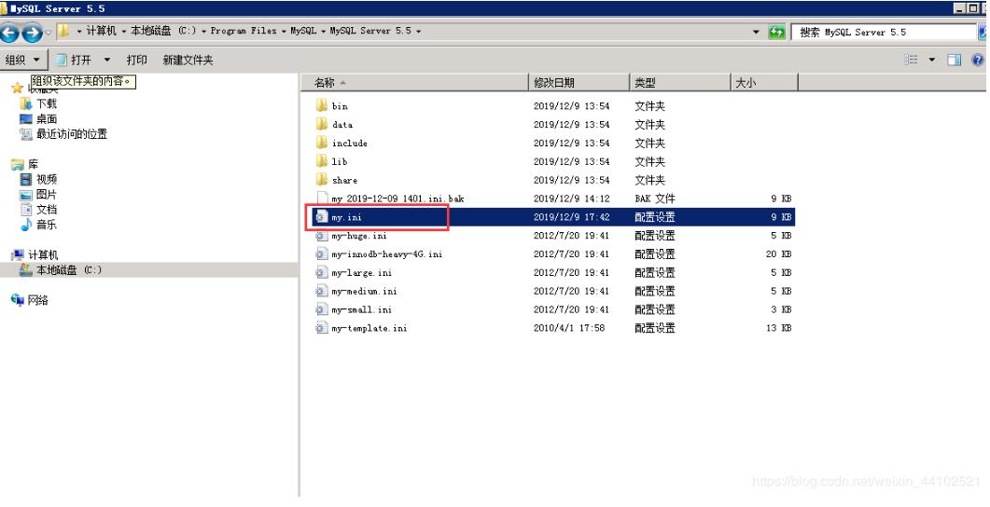Viewport: 990px width, 507px height.
Task: Select the my-large.ini file icon
Action: coord(322,272)
